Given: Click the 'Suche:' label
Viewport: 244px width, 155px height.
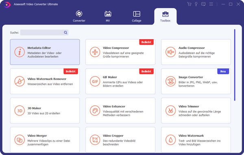Looking at the screenshot, I should 15,33.
